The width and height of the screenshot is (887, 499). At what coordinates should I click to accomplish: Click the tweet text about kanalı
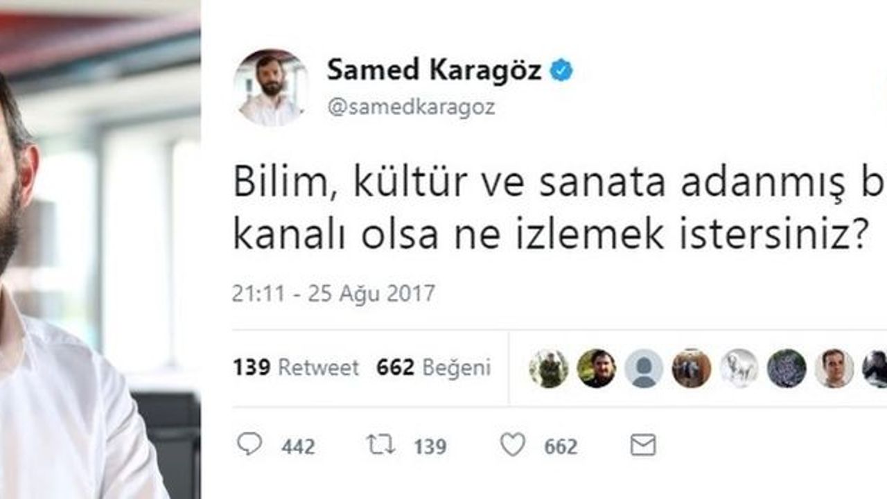click(551, 235)
